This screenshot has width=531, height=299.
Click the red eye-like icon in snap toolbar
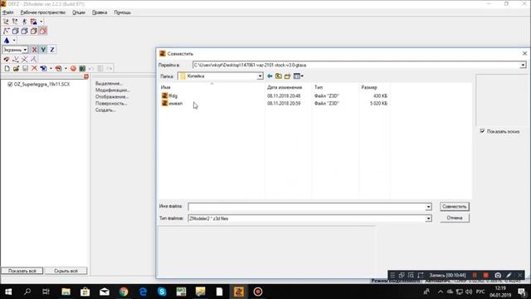click(7, 59)
